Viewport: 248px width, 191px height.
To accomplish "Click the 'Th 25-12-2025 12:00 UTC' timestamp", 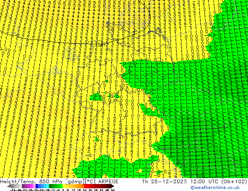I will (x=180, y=182).
